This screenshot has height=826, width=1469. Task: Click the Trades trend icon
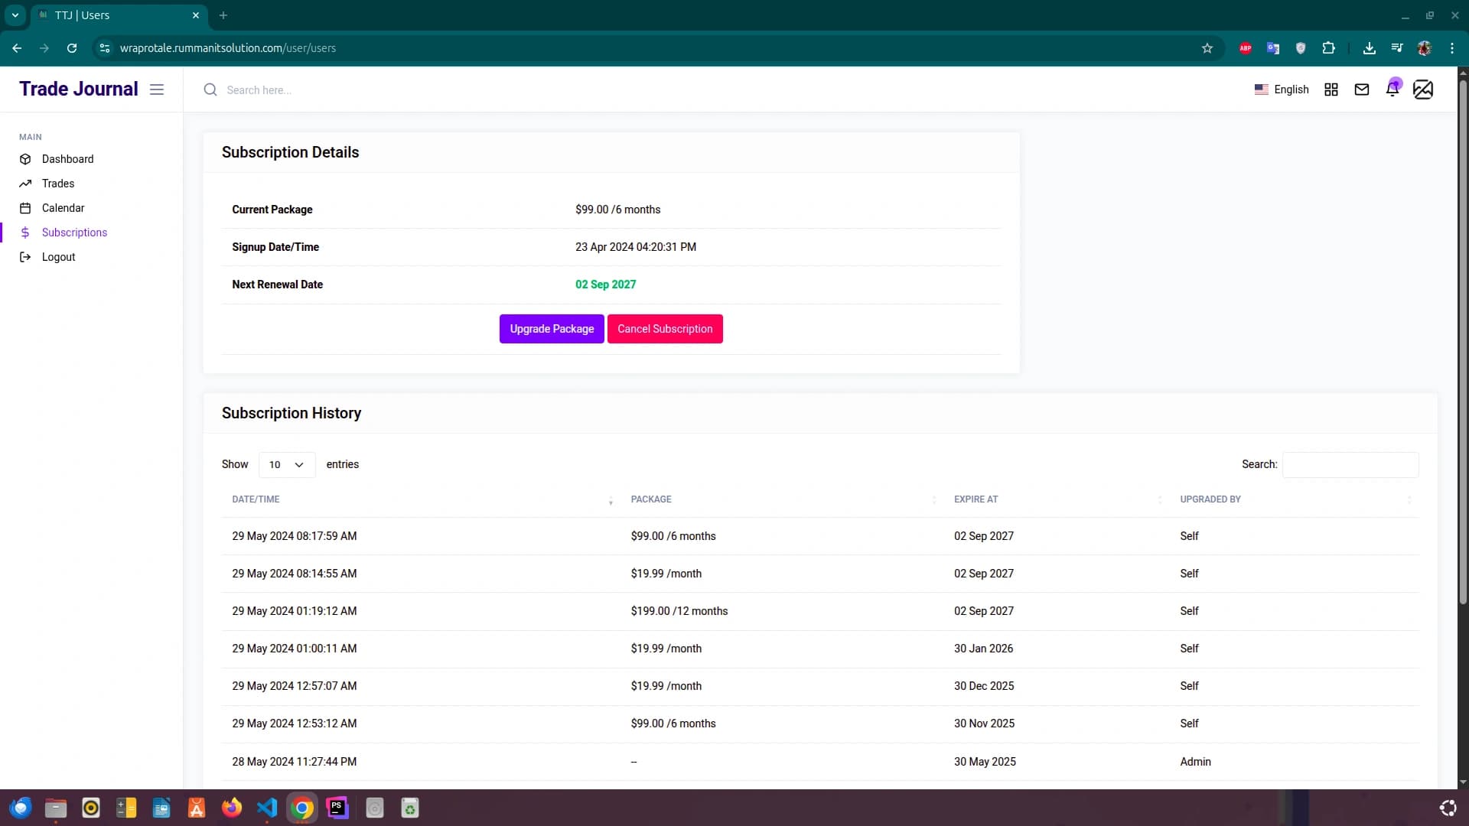[25, 184]
